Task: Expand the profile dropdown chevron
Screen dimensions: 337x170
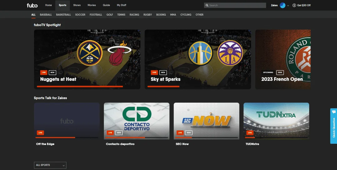Action: coord(288,6)
